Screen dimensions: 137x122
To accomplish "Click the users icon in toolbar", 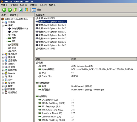I will (x=26, y=10).
